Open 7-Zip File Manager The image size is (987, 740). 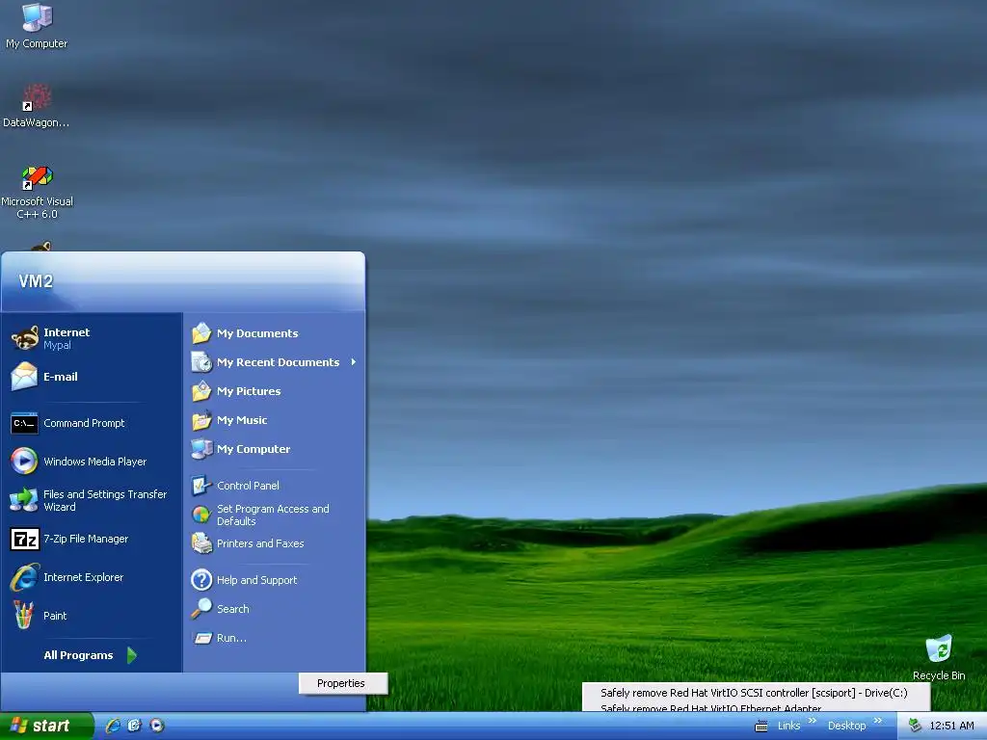coord(92,539)
